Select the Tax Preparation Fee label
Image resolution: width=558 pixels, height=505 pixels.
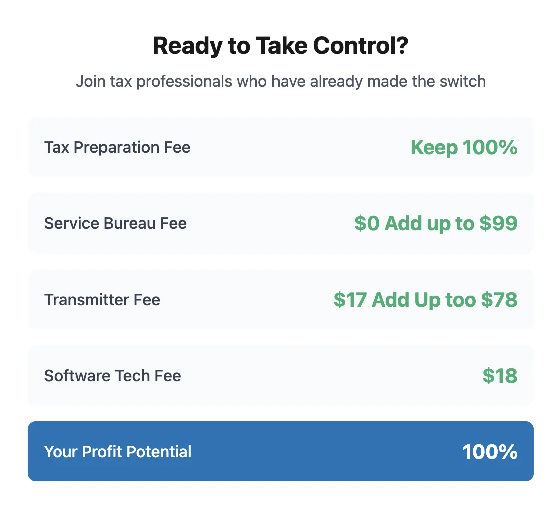[x=117, y=147]
